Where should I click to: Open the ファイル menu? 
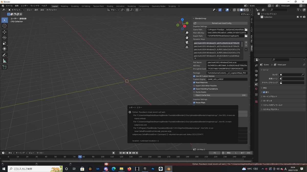pos(9,6)
